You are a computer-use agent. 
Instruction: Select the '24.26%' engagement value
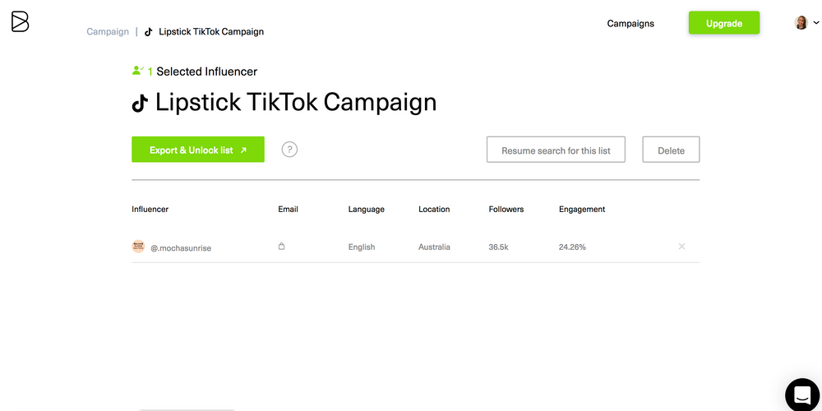(572, 247)
